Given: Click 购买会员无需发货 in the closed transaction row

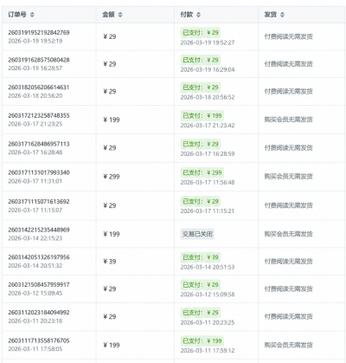Looking at the screenshot, I should coord(289,234).
